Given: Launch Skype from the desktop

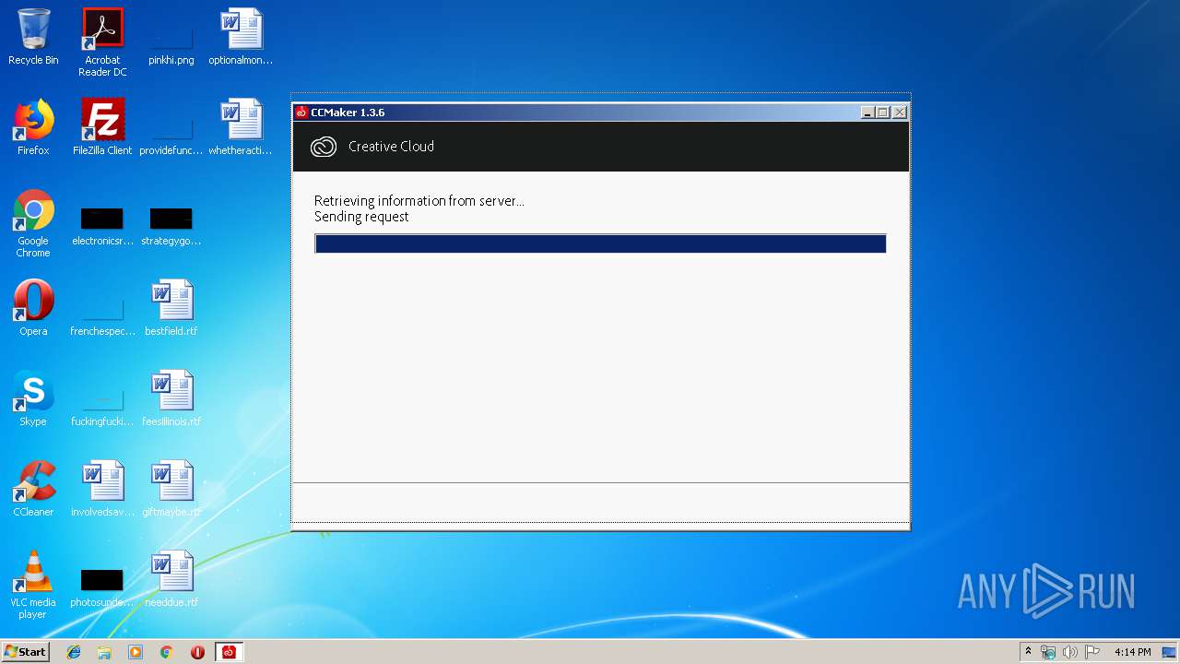Looking at the screenshot, I should point(33,391).
